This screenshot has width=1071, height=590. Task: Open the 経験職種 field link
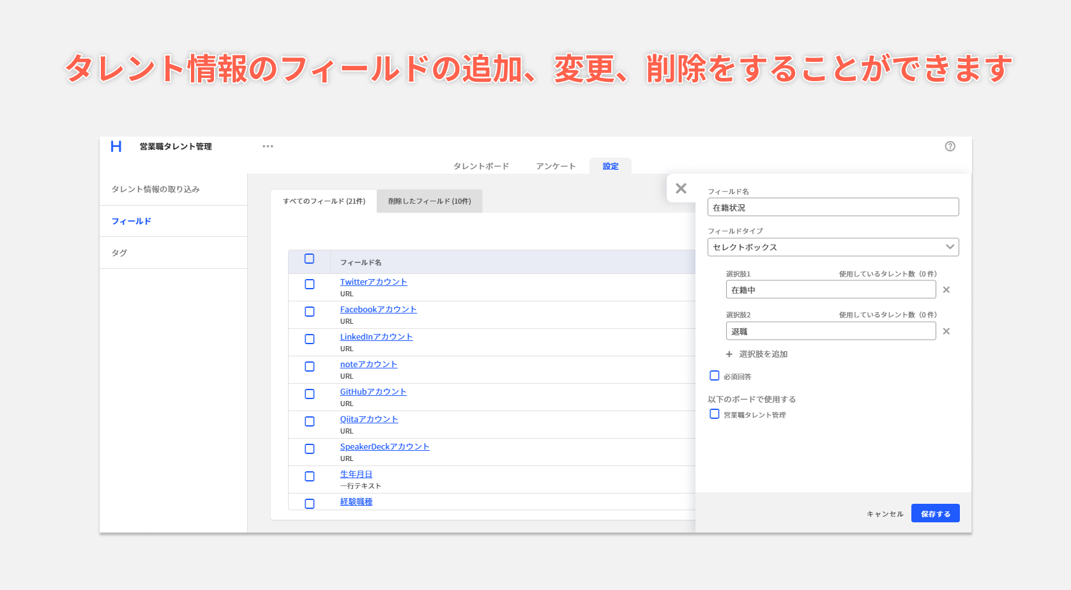[x=356, y=501]
